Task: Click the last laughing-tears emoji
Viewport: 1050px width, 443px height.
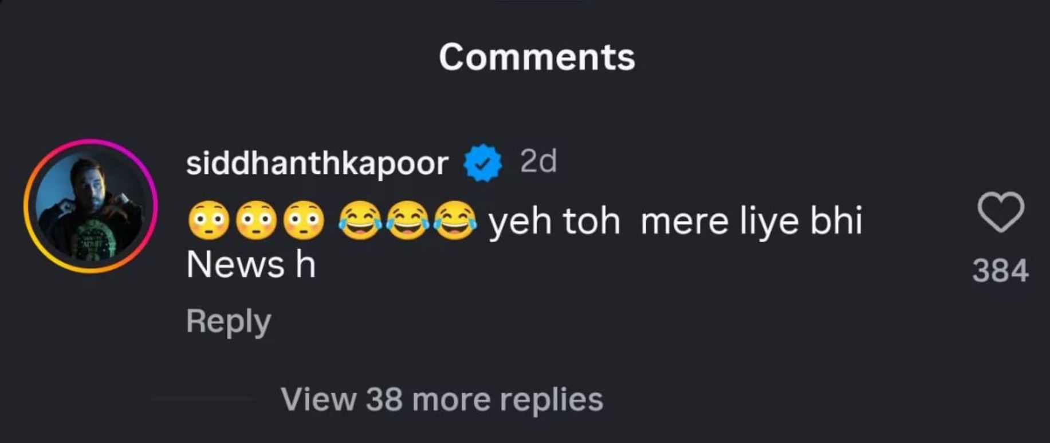Action: pos(455,220)
